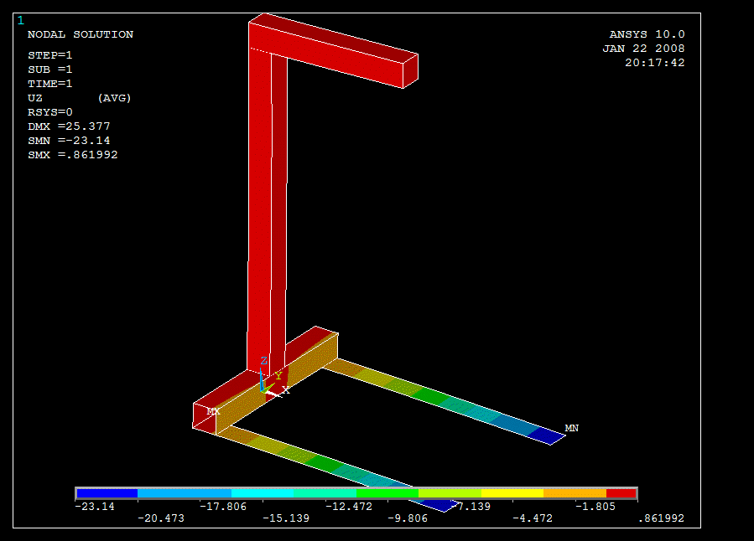Click the RSYS=0 text
The width and height of the screenshot is (754, 541).
50,112
